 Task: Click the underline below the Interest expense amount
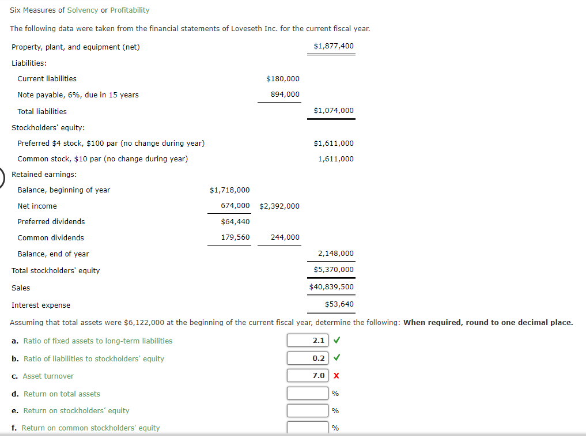click(331, 311)
